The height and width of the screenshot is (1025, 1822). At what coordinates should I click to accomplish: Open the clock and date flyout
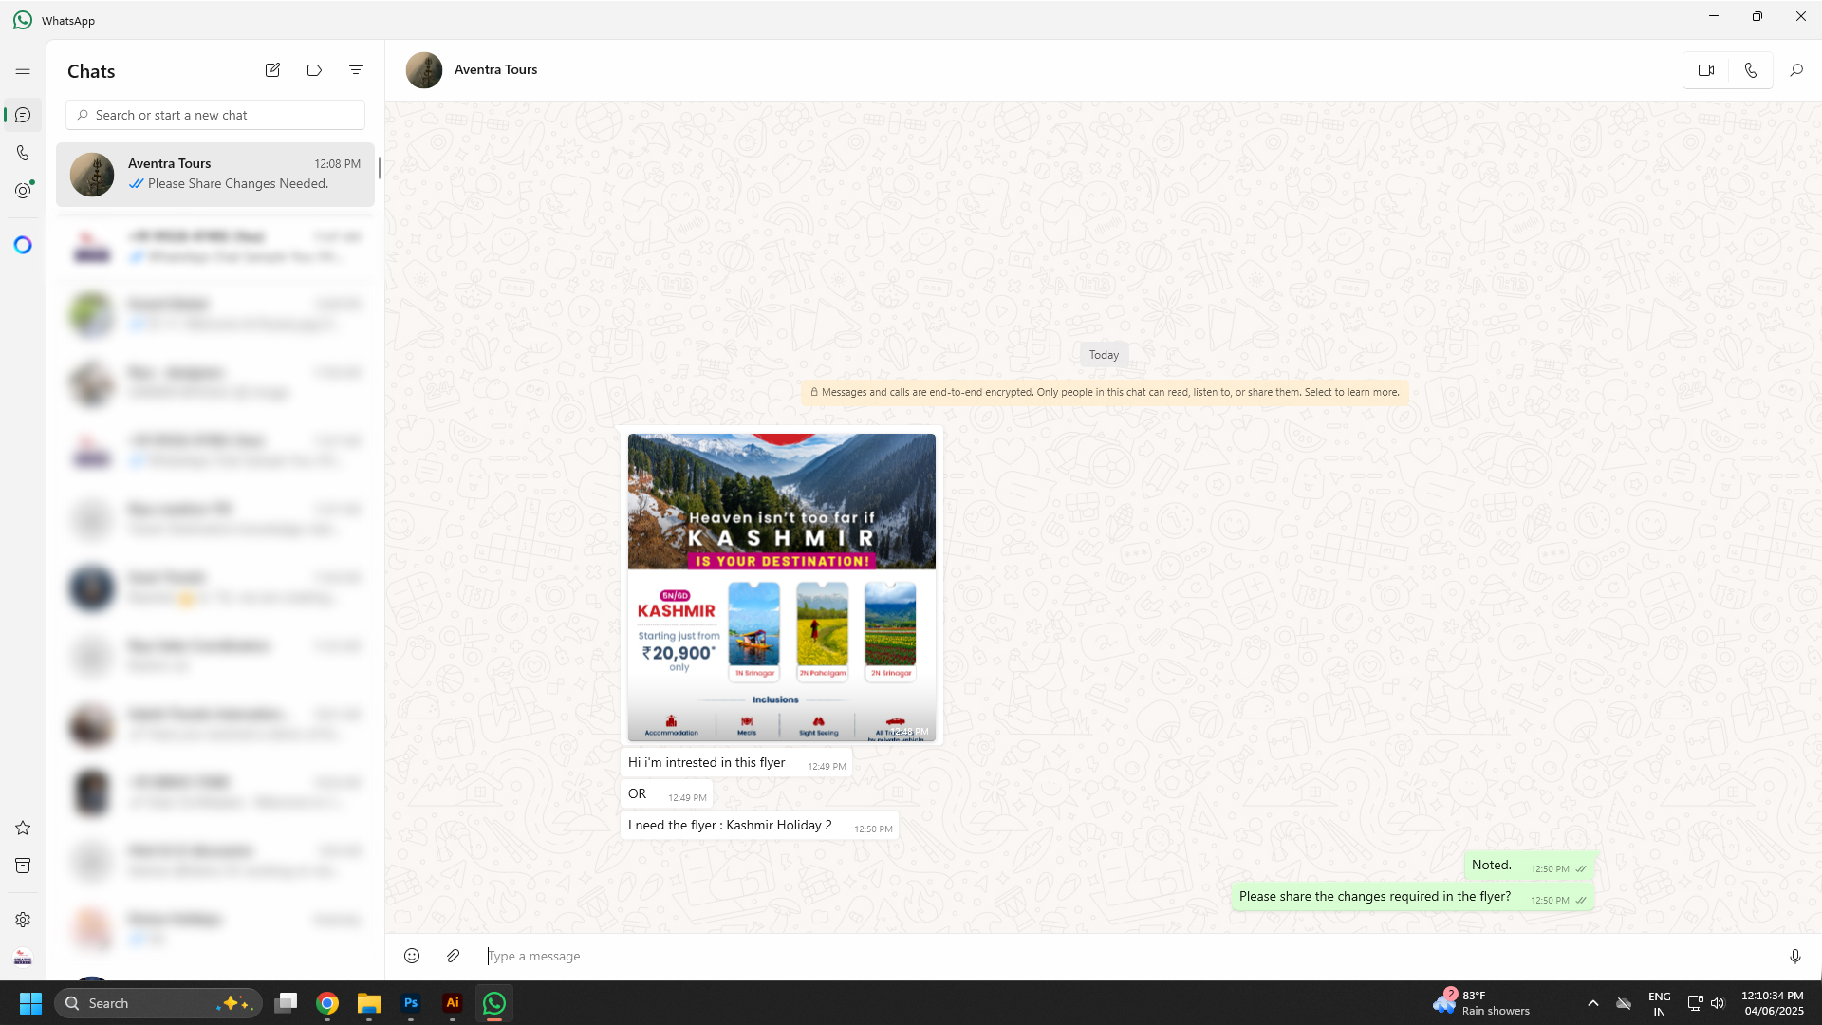[1773, 1003]
